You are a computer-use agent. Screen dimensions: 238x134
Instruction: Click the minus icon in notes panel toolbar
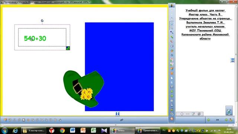pos(187,114)
